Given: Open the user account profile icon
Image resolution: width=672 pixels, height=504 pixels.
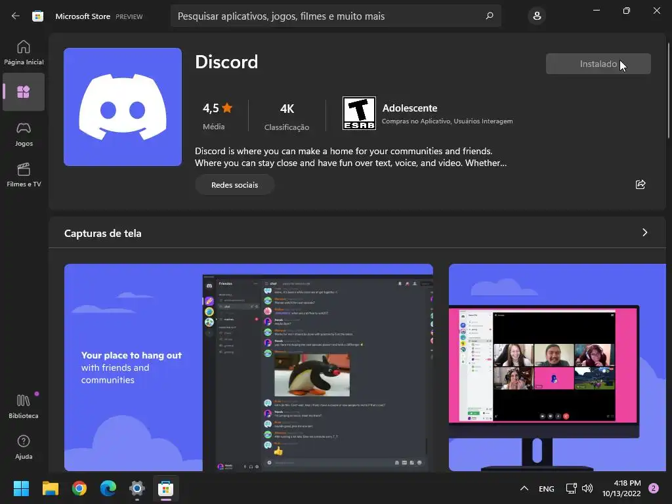Looking at the screenshot, I should (x=537, y=16).
